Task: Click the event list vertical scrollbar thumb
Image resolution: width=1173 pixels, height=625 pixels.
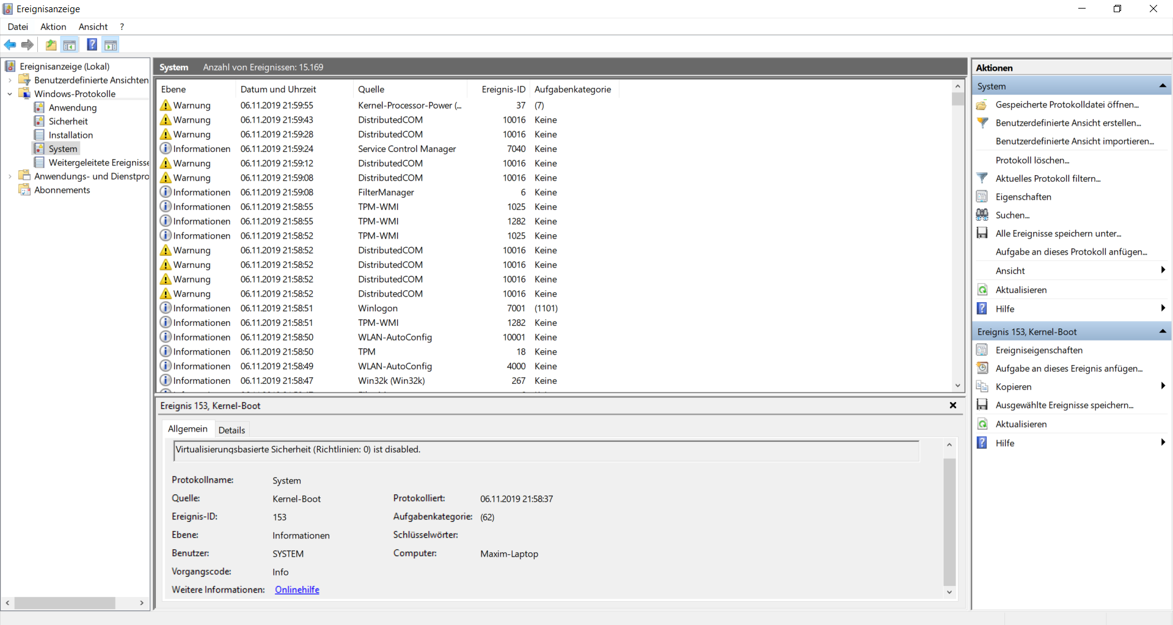Action: point(957,99)
